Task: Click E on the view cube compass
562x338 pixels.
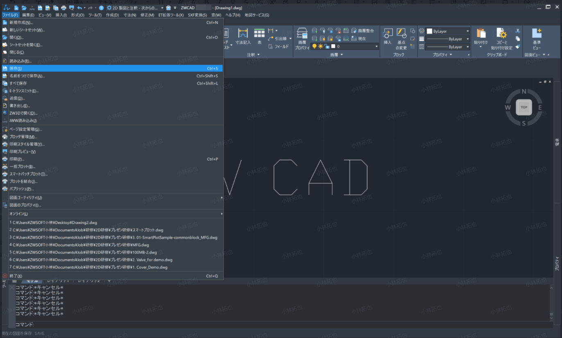Action: [x=540, y=107]
